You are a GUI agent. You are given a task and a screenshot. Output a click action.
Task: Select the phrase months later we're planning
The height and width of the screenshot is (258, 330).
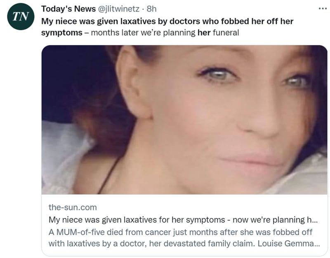click(x=143, y=33)
